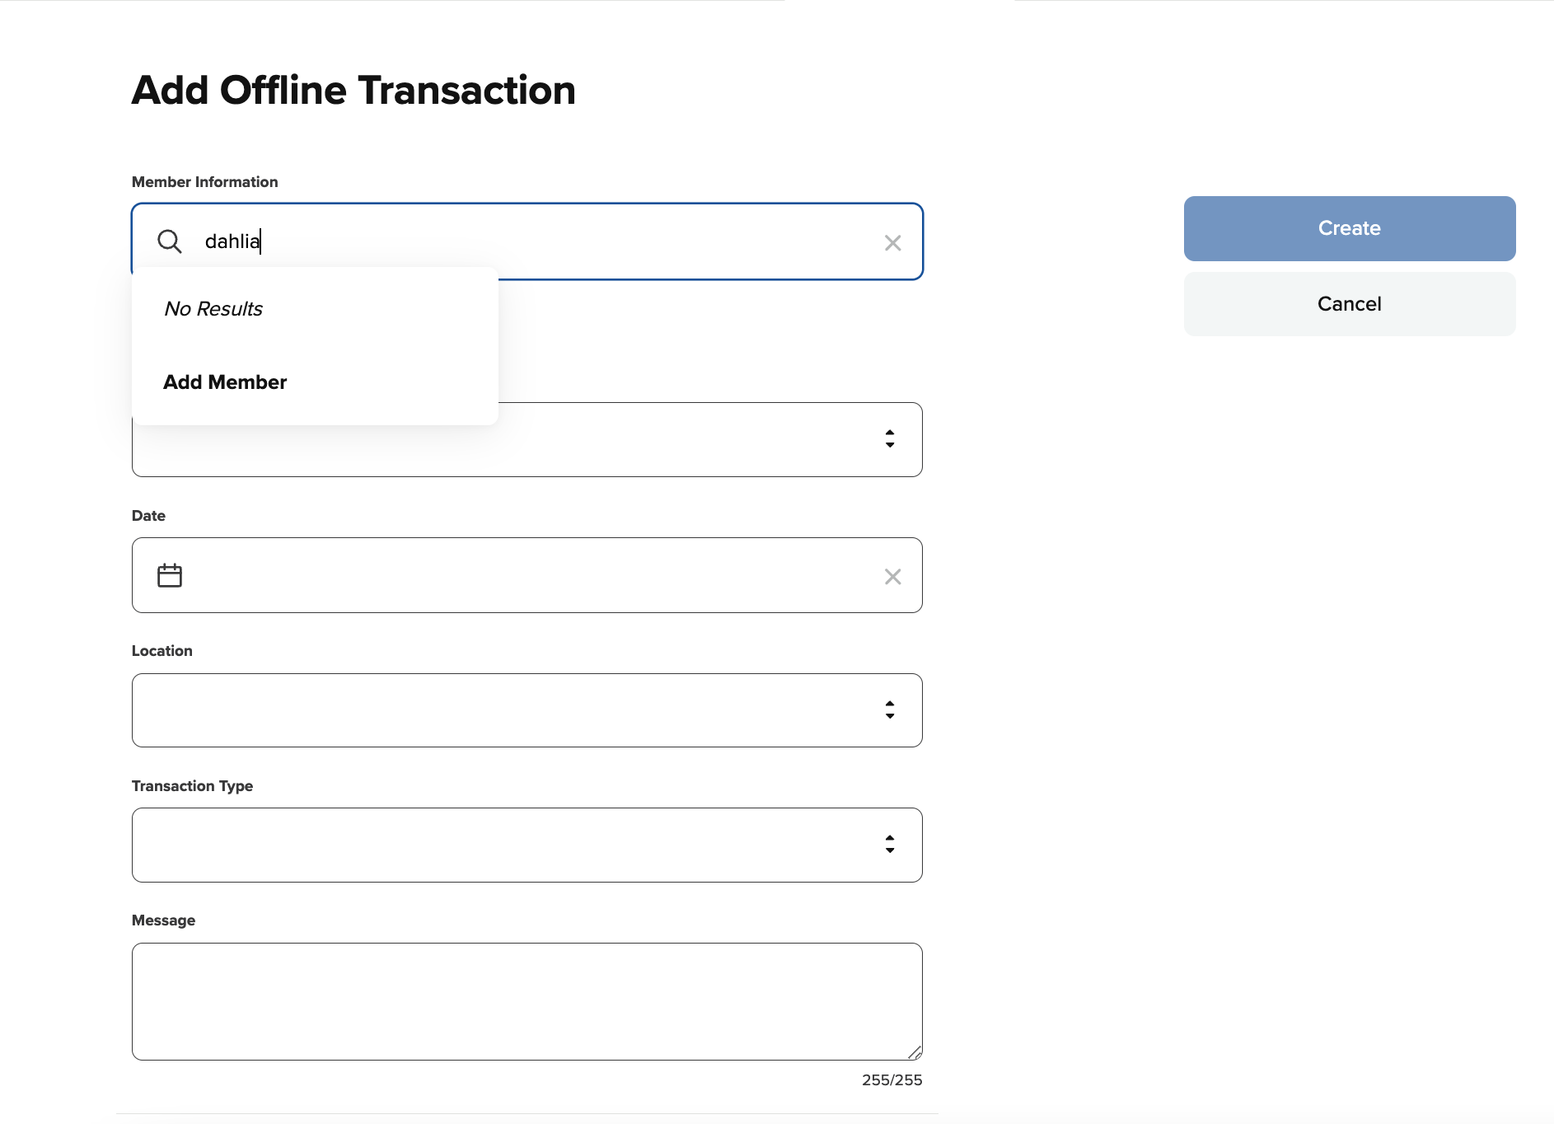Click the "Location" field label
1554x1124 pixels.
pyautogui.click(x=162, y=651)
